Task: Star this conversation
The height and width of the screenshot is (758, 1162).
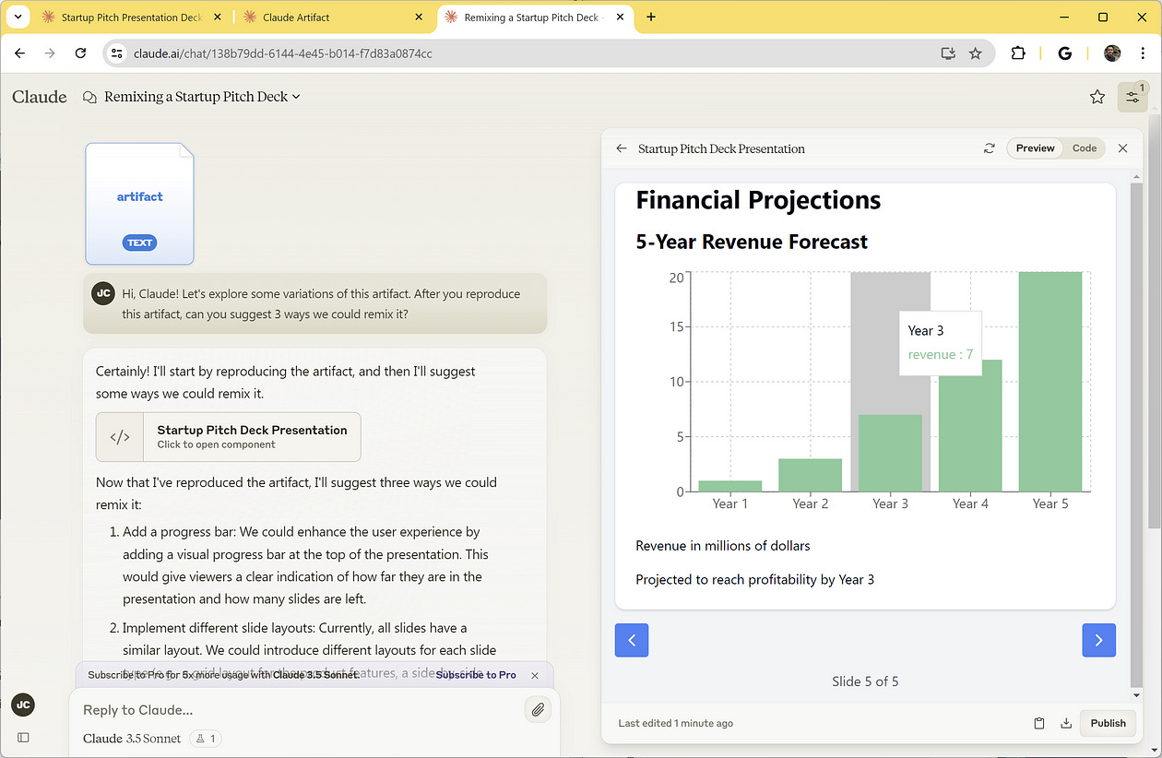Action: pyautogui.click(x=1097, y=96)
